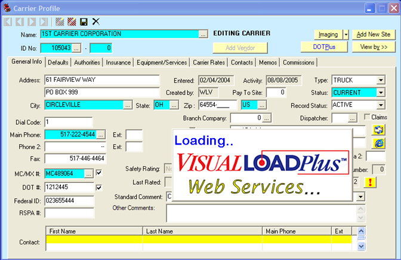This screenshot has height=260, width=401.
Task: Open the Imaging button dropdown arrow
Action: 346,35
